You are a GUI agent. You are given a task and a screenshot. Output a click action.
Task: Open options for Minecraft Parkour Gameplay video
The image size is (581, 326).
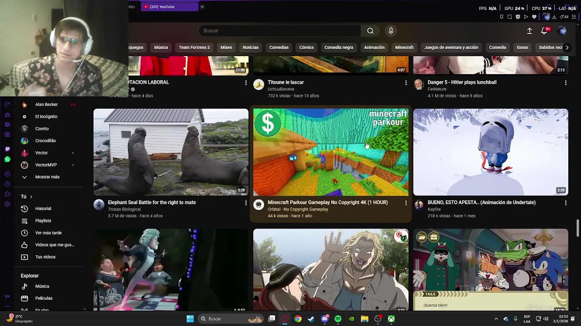(406, 203)
